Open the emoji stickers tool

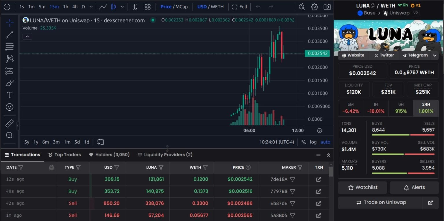tap(10, 107)
